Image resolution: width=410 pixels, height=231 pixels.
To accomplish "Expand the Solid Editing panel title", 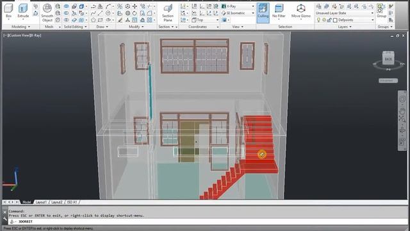I will click(x=76, y=27).
